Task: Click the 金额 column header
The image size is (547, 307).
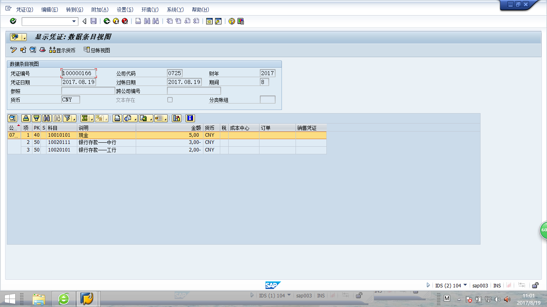Action: click(x=170, y=128)
